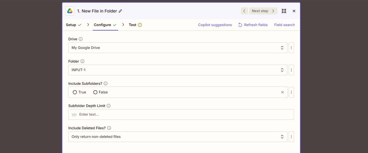Select True for Include Subfolders
This screenshot has height=153, width=368.
tap(75, 92)
